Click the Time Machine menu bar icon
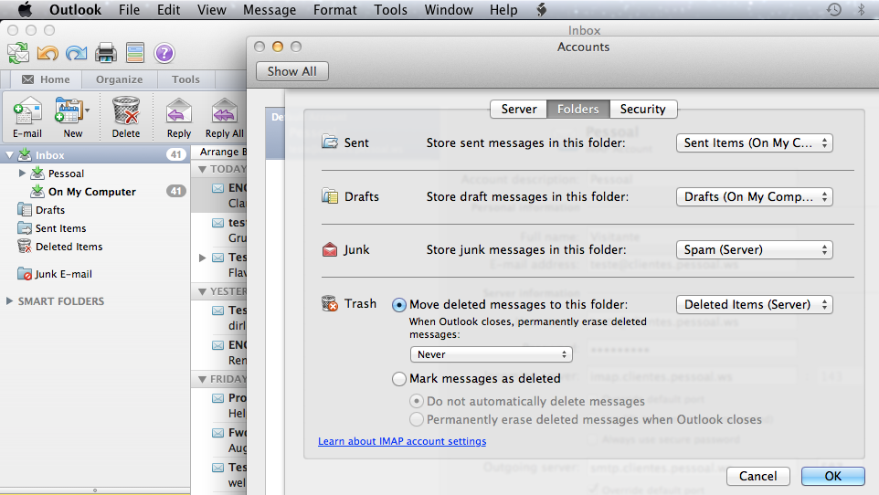 pyautogui.click(x=833, y=9)
